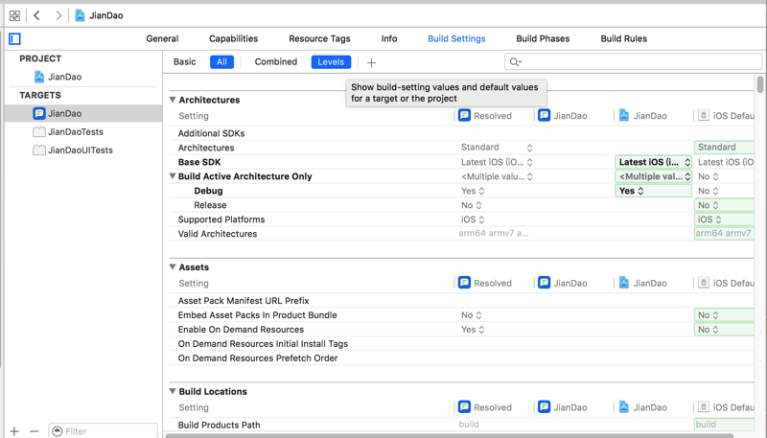767x438 pixels.
Task: Select the All filter toggle
Action: pos(221,62)
